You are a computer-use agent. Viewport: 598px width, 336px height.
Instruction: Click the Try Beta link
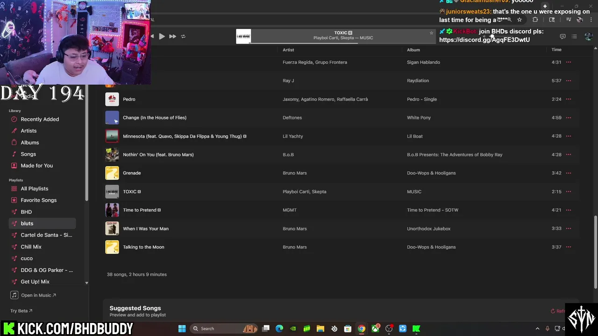(21, 311)
